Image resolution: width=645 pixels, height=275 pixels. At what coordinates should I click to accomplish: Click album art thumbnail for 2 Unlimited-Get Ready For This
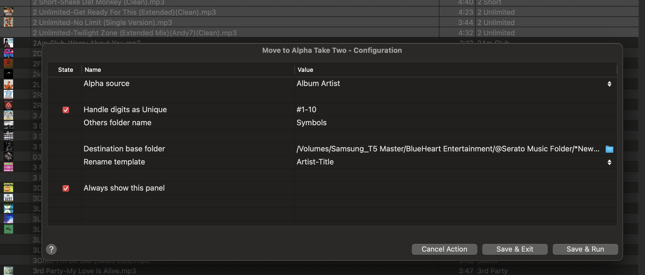click(x=8, y=12)
